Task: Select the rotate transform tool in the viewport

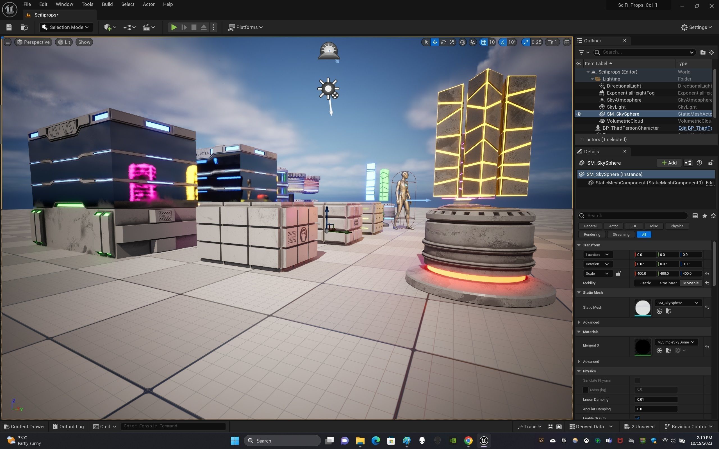Action: pos(443,42)
